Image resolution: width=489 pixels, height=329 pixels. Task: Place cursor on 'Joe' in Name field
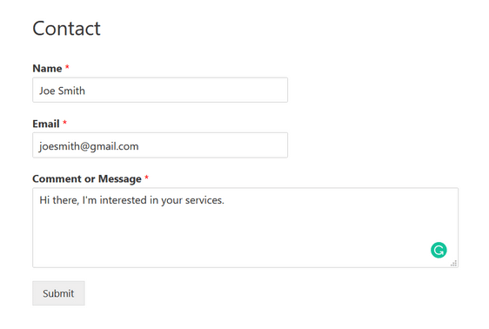pyautogui.click(x=47, y=91)
